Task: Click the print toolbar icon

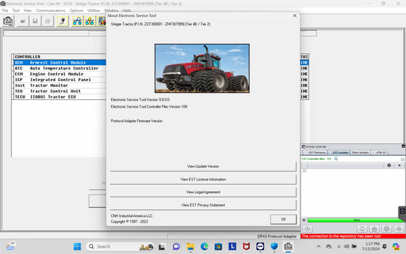Action: coord(48,21)
